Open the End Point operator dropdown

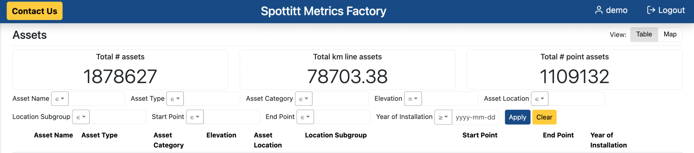tap(305, 117)
